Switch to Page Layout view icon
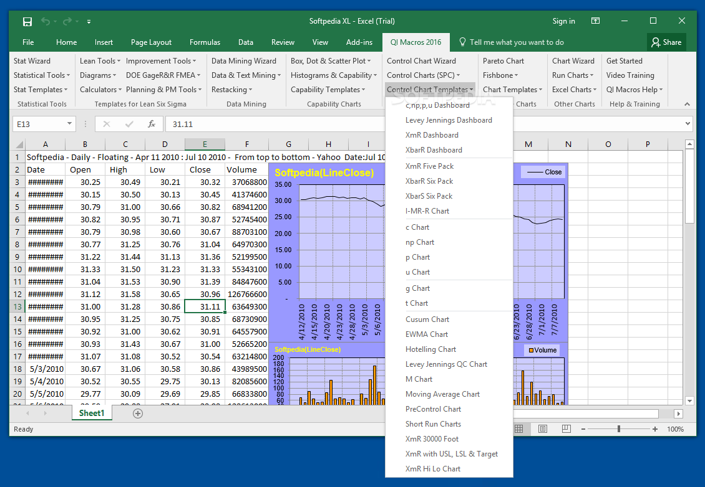Screen dimensions: 705x487 point(543,429)
